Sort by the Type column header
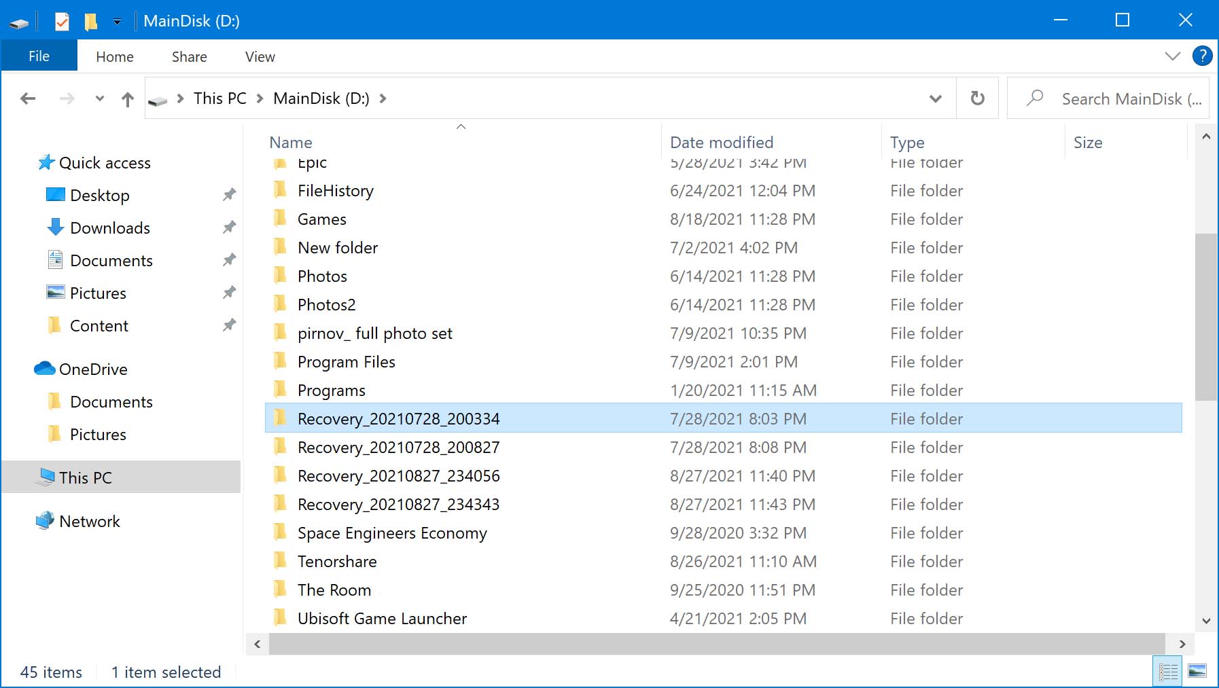Image resolution: width=1219 pixels, height=688 pixels. pyautogui.click(x=907, y=143)
